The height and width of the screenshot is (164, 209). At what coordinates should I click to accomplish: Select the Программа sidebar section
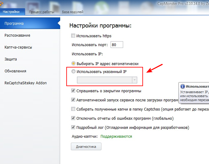(30, 23)
